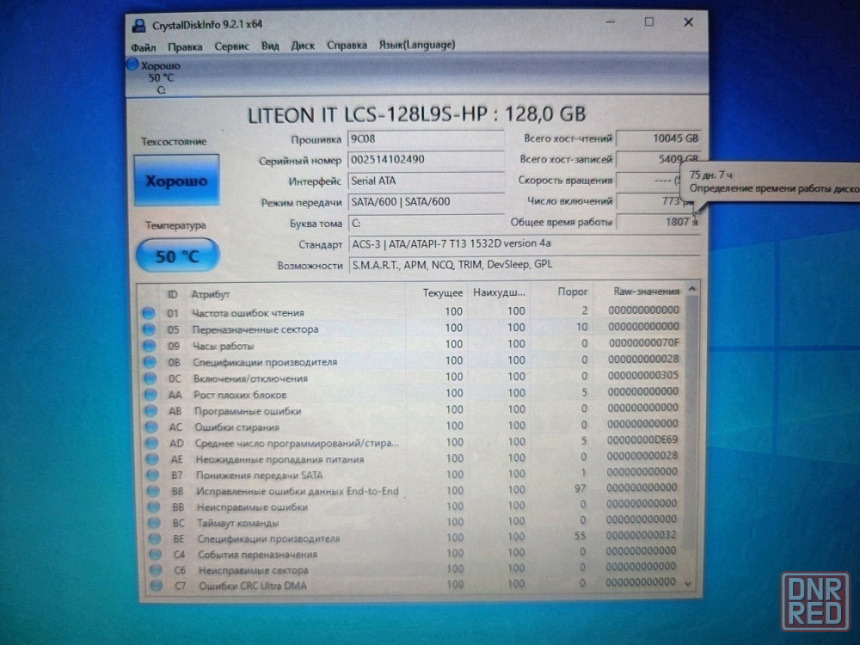
Task: Open the Диск menu
Action: click(303, 46)
